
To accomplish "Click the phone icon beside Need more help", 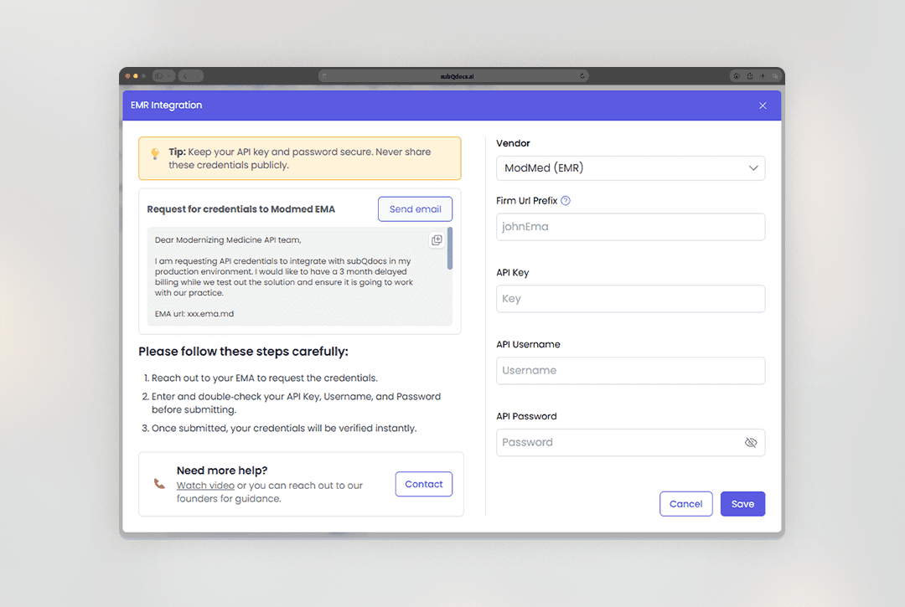I will [159, 484].
